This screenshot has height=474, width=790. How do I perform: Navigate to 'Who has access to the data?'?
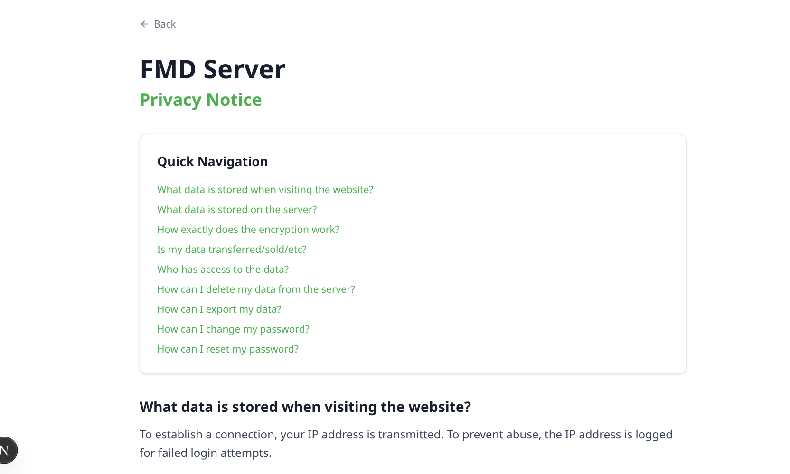pos(223,270)
